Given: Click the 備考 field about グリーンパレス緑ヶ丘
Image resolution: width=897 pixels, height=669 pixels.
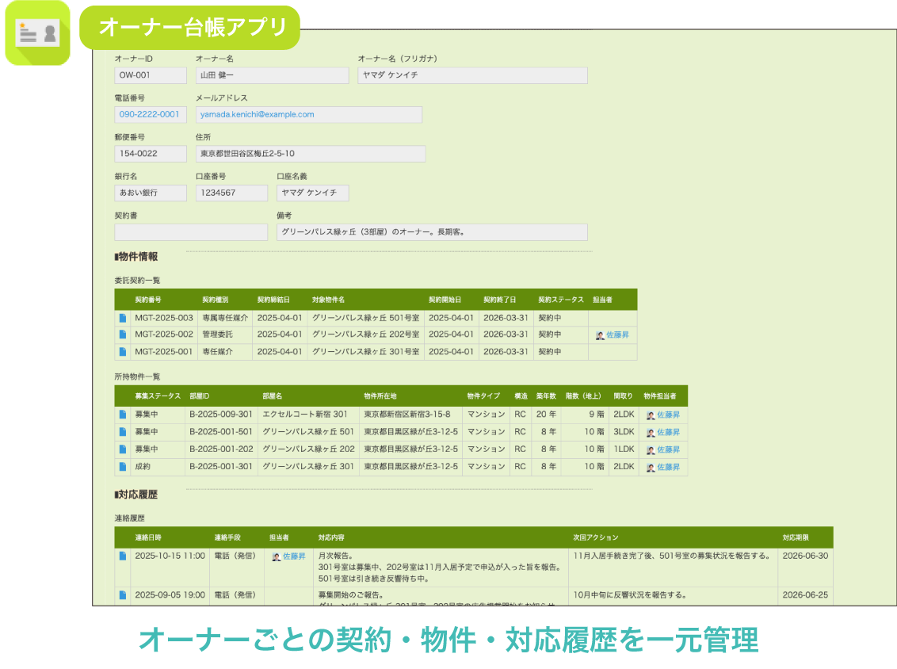Looking at the screenshot, I should 432,231.
